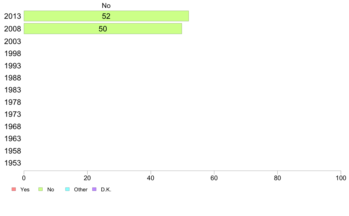The height and width of the screenshot is (216, 349).
Task: Click the 100 axis tick label
Action: click(341, 178)
